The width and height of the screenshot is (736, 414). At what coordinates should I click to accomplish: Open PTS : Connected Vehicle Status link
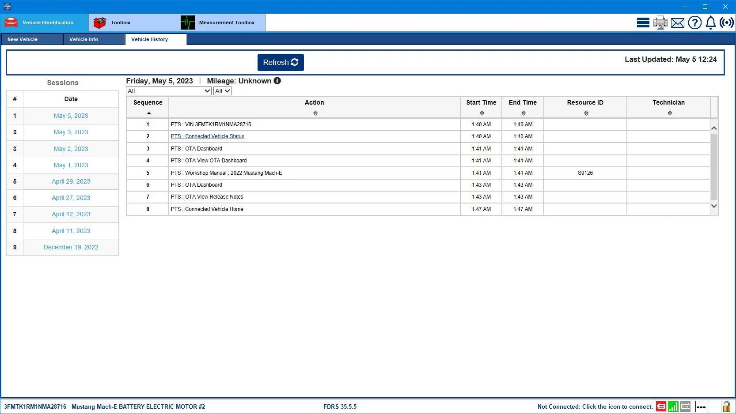[x=207, y=136]
